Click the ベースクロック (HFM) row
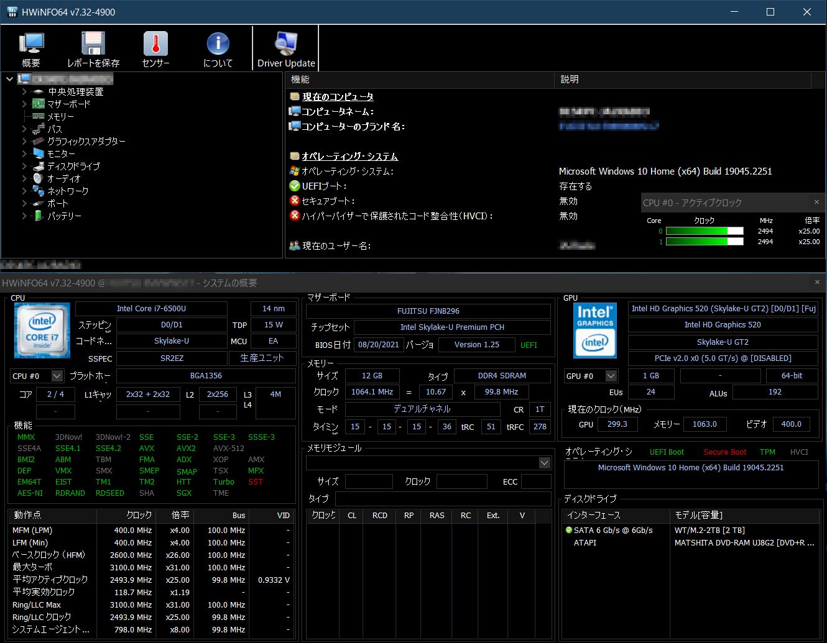Viewport: 827px width, 643px height. click(152, 555)
